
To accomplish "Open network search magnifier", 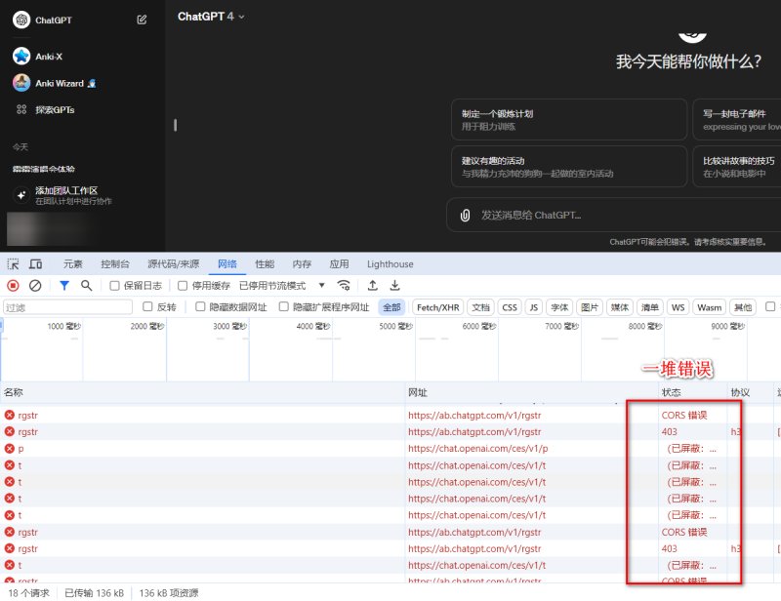I will pyautogui.click(x=87, y=285).
